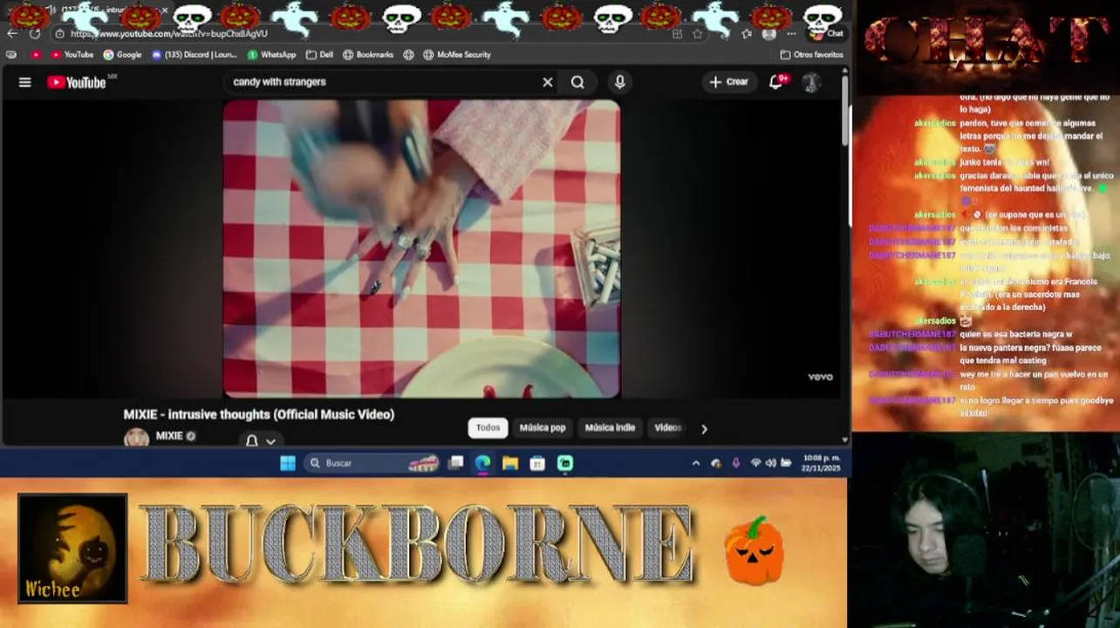Start voice search with the microphone icon
The image size is (1120, 628).
(x=619, y=82)
